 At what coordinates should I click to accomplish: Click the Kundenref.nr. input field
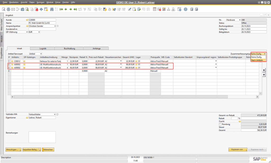pyautogui.click(x=42, y=29)
